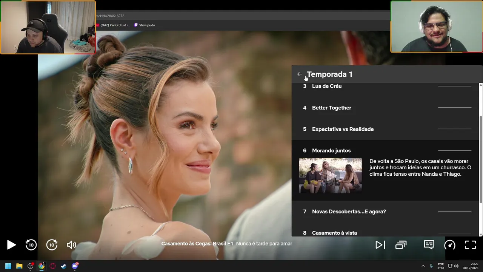Image resolution: width=483 pixels, height=272 pixels.
Task: Click the Temporada 1 heading
Action: point(329,74)
